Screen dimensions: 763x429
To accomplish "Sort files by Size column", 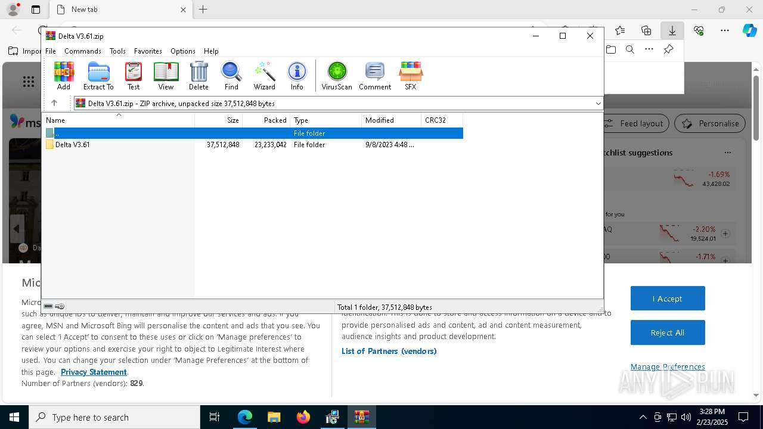I will [219, 120].
